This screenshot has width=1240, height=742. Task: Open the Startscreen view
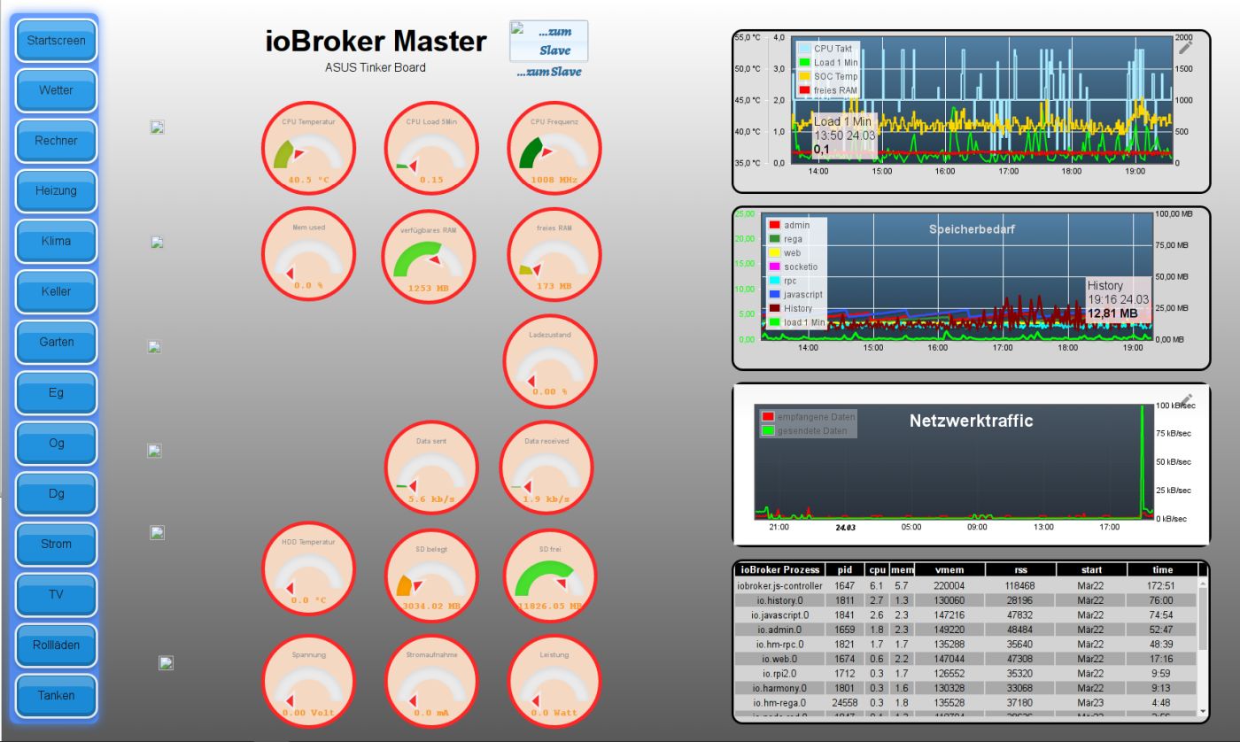tap(56, 41)
